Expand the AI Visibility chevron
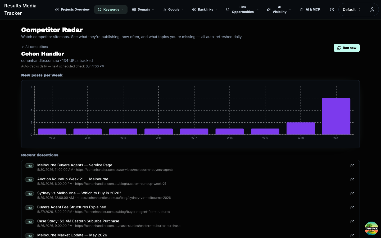 tap(290, 10)
